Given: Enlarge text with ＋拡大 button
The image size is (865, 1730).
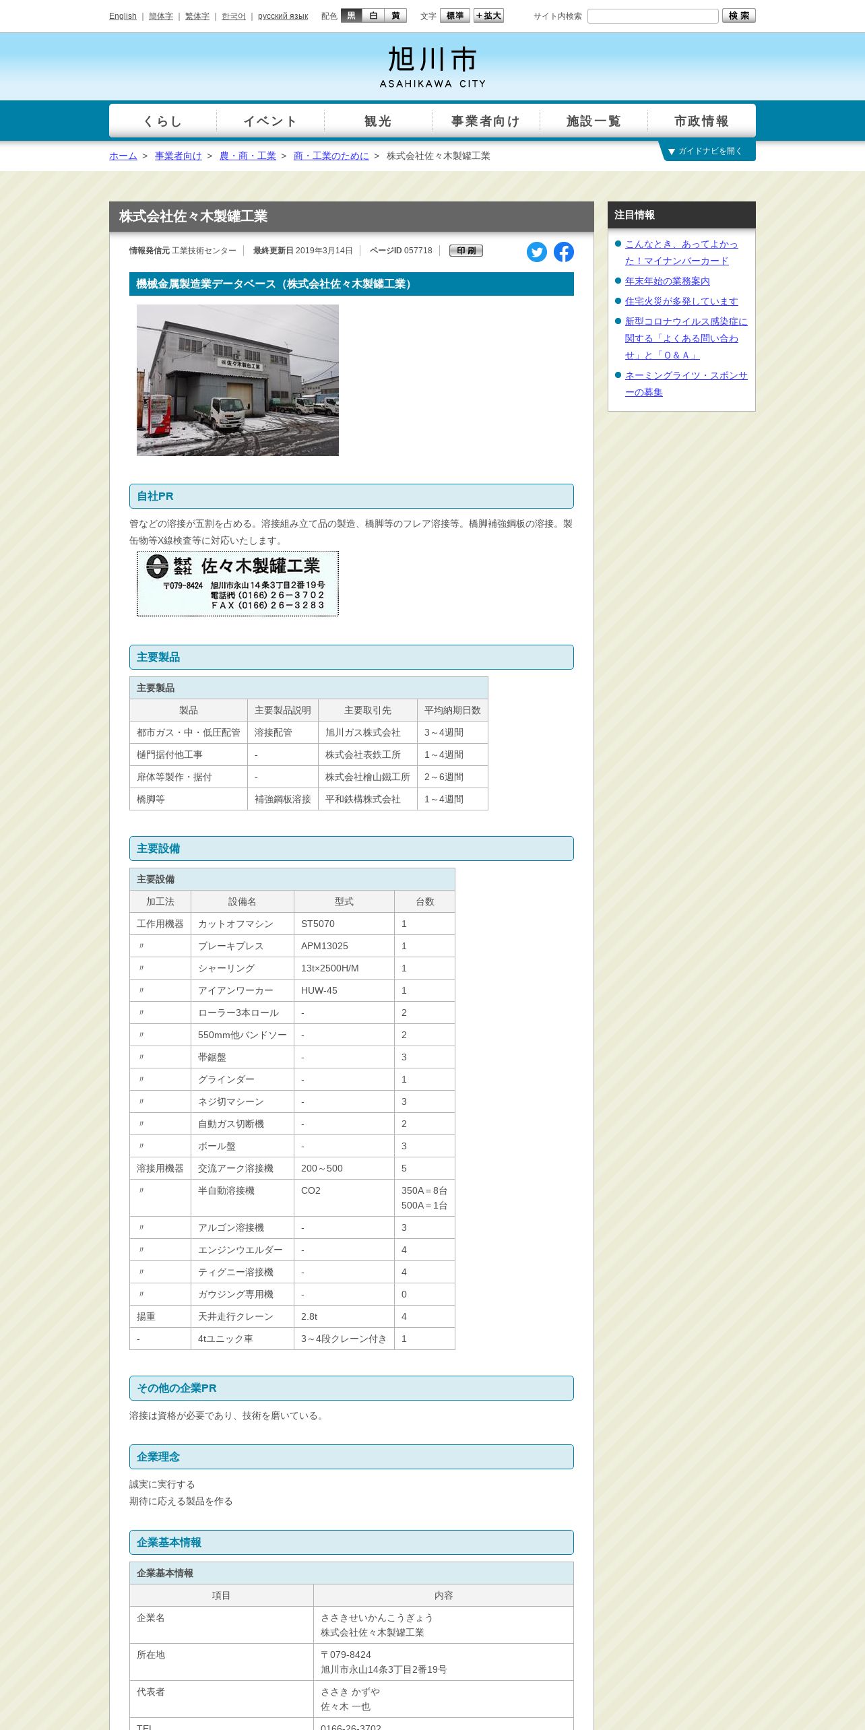Looking at the screenshot, I should (488, 15).
